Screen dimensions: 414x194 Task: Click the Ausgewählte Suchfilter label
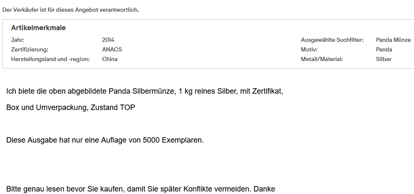click(x=332, y=40)
